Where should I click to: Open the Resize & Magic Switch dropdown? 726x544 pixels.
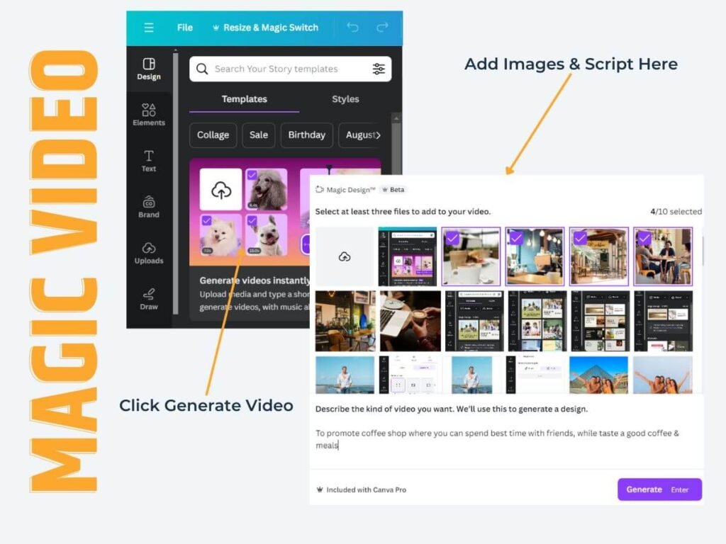[x=264, y=28]
